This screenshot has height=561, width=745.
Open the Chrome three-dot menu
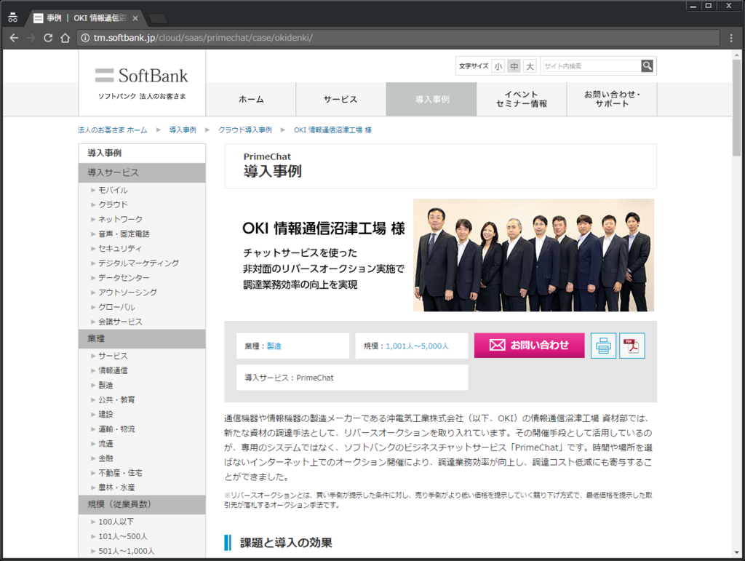(x=731, y=38)
